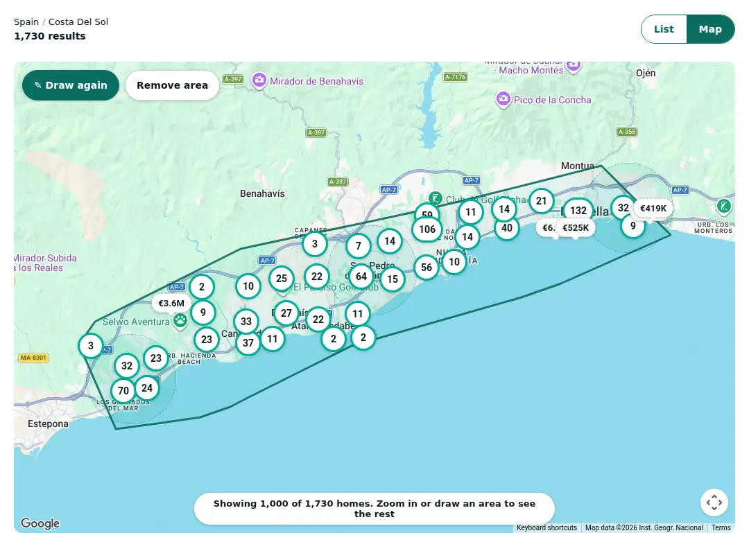The width and height of the screenshot is (749, 533).
Task: Click the Urb. Los Monteros label
Action: pos(713,227)
